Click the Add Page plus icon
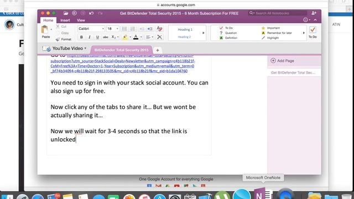 pos(273,60)
